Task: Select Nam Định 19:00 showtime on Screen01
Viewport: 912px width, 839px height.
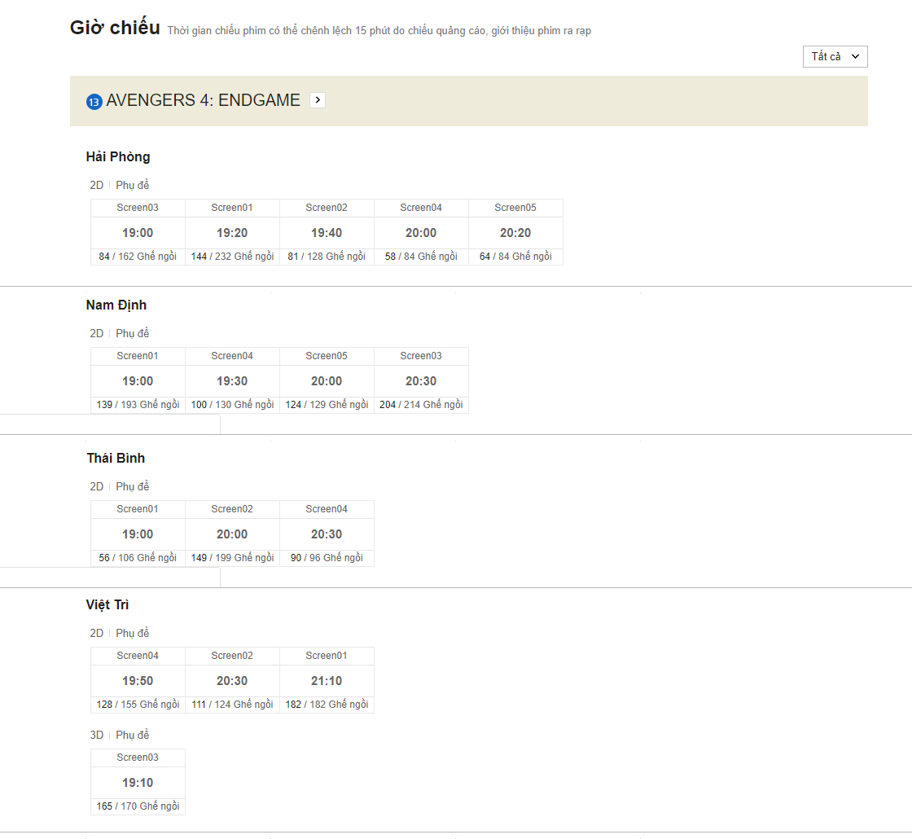Action: point(138,381)
